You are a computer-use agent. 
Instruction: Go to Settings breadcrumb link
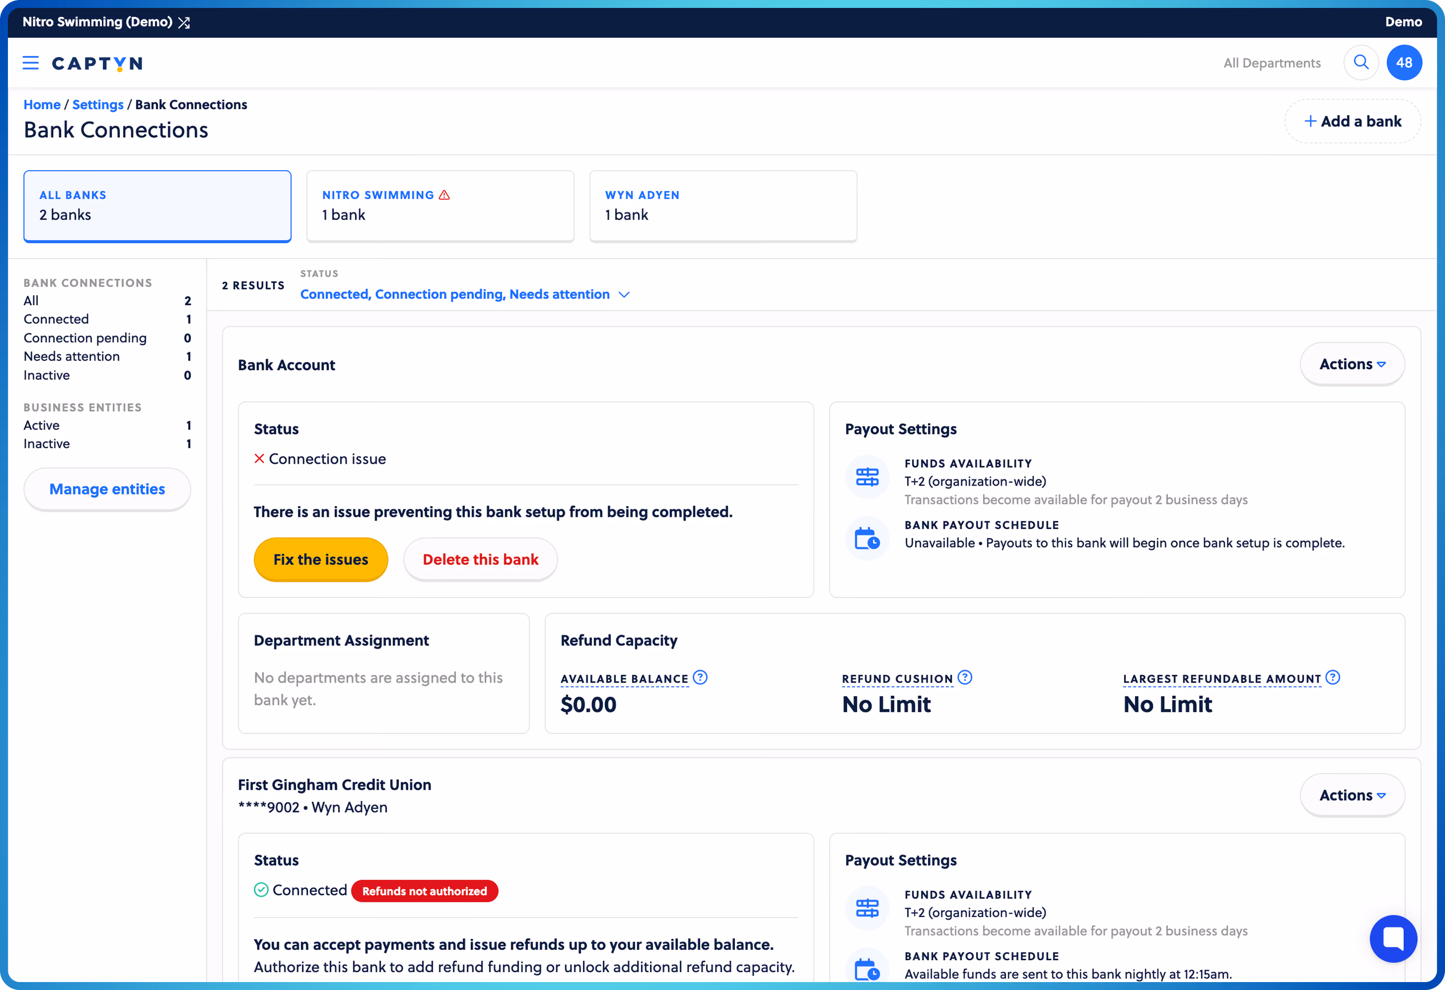(98, 105)
